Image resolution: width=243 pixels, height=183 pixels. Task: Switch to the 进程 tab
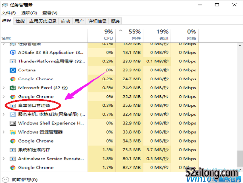click(6, 21)
